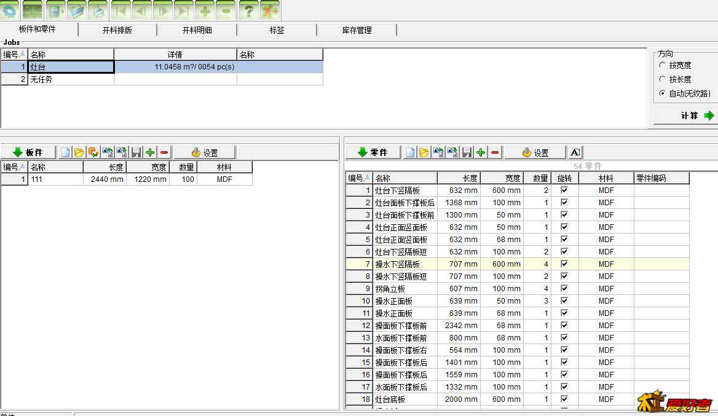
Task: Expand the 零件 dropdown button
Action: click(x=373, y=152)
